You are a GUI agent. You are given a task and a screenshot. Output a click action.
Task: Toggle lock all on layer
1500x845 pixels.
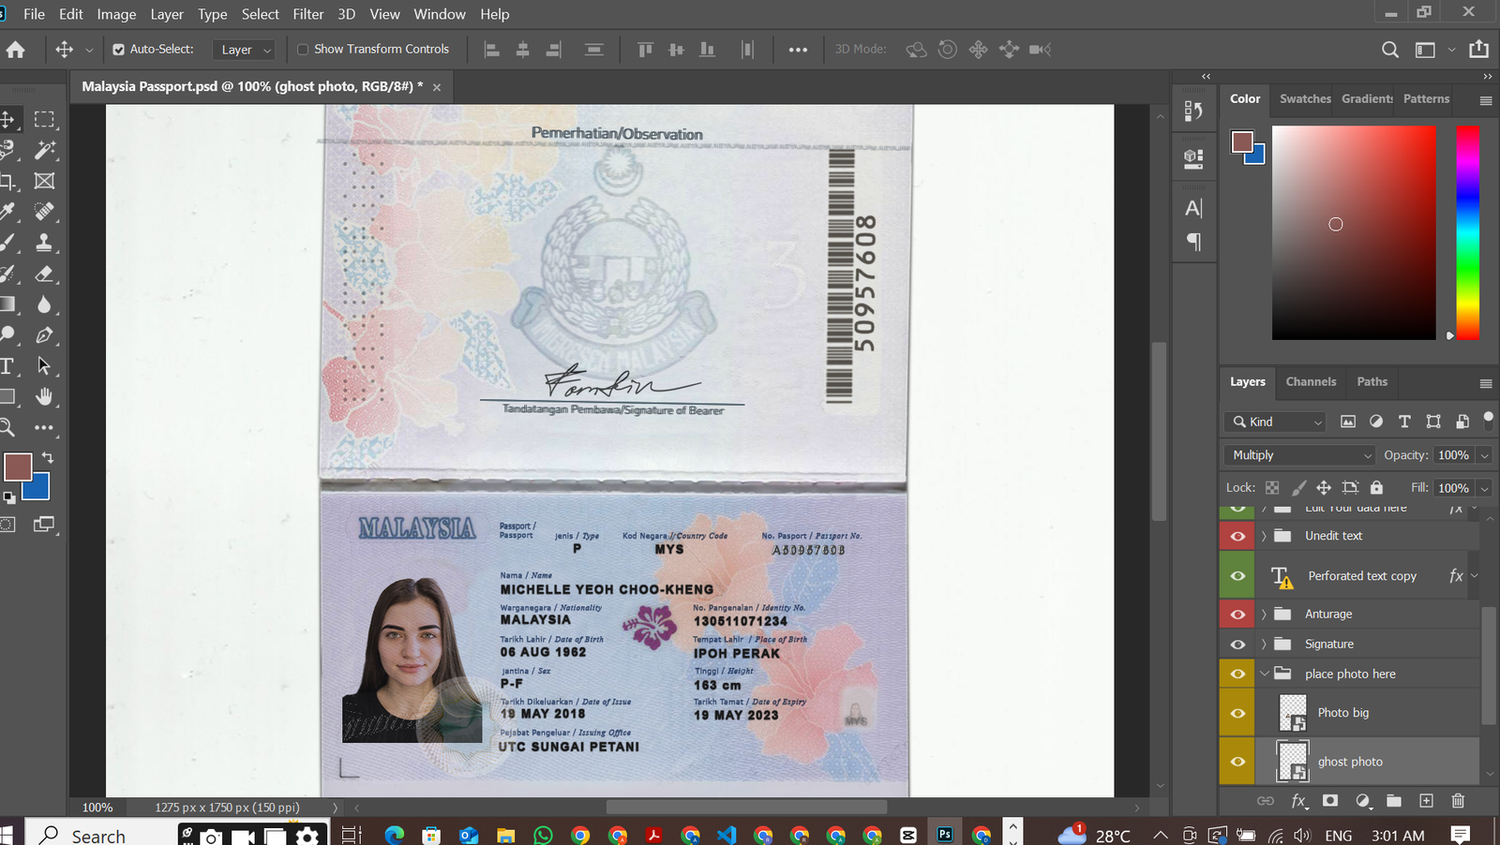tap(1376, 487)
